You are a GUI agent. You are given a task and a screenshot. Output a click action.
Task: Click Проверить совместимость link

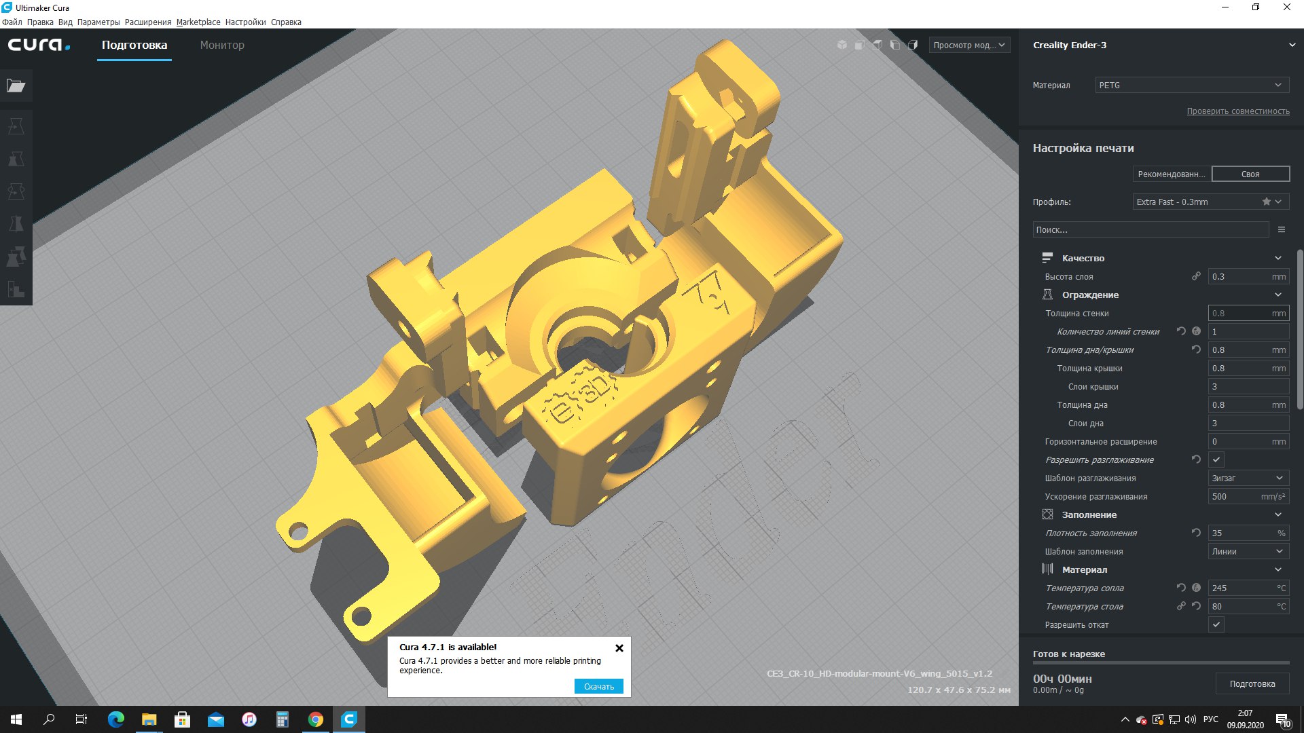click(x=1237, y=111)
